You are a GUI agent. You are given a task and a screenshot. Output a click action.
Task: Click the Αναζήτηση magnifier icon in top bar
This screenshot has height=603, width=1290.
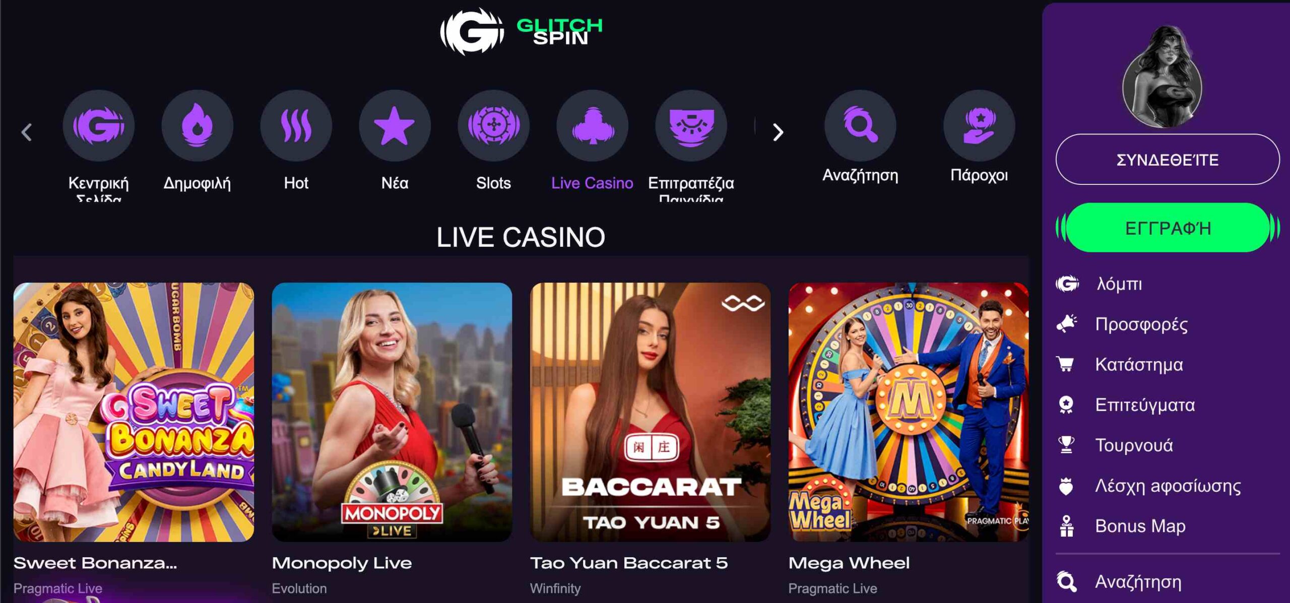coord(860,125)
